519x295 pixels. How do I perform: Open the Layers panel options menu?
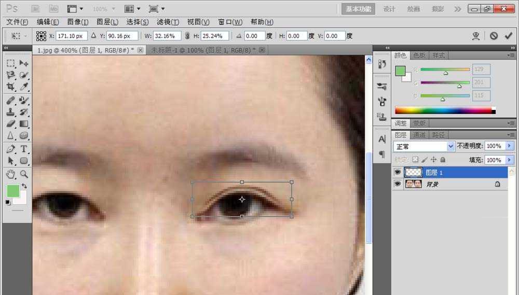pyautogui.click(x=511, y=135)
